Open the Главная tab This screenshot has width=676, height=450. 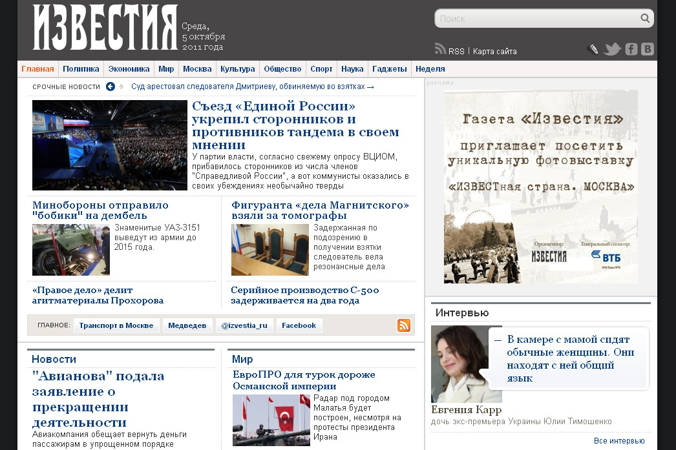38,69
